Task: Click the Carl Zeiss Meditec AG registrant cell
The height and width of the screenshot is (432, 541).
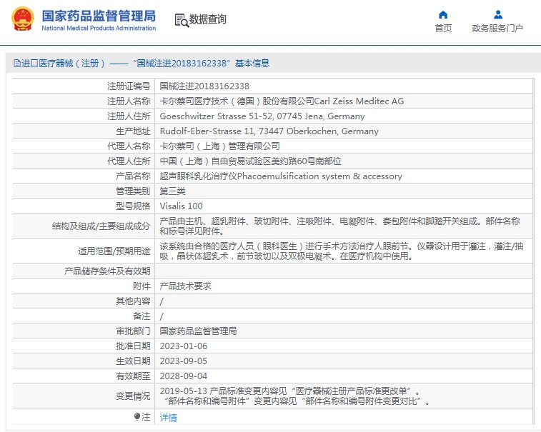Action: [x=282, y=101]
